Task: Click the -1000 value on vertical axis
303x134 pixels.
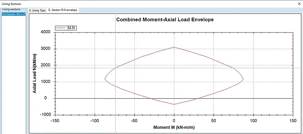Action: tap(46, 115)
